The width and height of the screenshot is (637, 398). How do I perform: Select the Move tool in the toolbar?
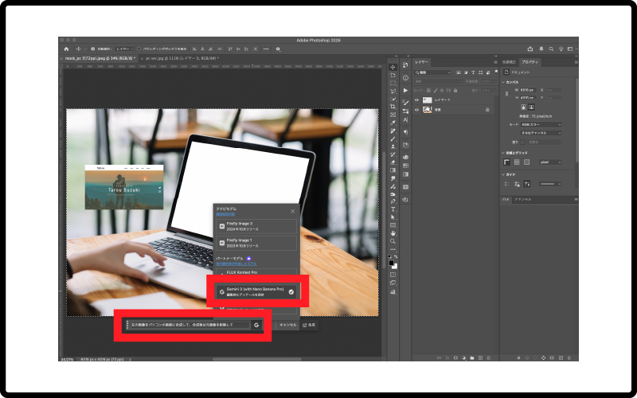[393, 67]
